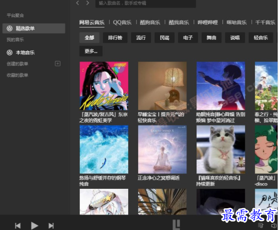Click the 收藏的歌单 sidebar heading

[x=17, y=75]
